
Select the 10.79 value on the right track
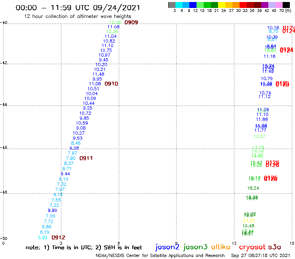tap(267, 78)
